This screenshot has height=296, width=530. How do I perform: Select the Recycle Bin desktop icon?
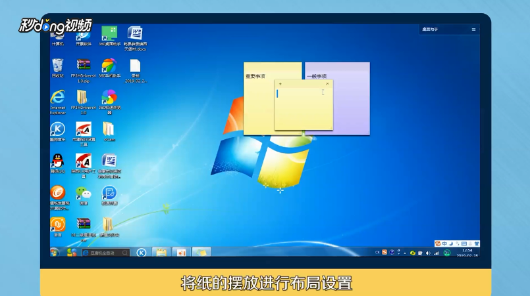[x=57, y=68]
